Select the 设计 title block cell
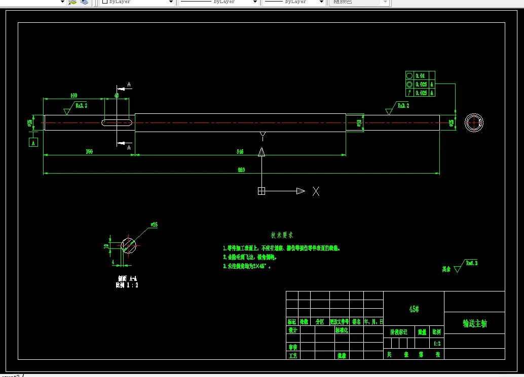The image size is (524, 377). (x=293, y=330)
